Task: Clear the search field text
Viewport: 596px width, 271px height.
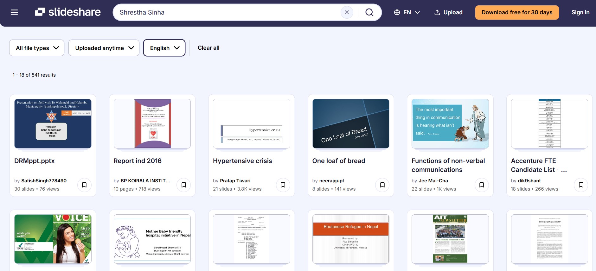Action: (x=347, y=12)
